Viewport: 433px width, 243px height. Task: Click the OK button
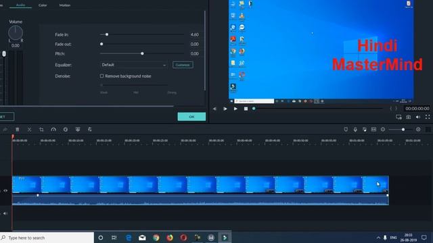[x=191, y=117]
